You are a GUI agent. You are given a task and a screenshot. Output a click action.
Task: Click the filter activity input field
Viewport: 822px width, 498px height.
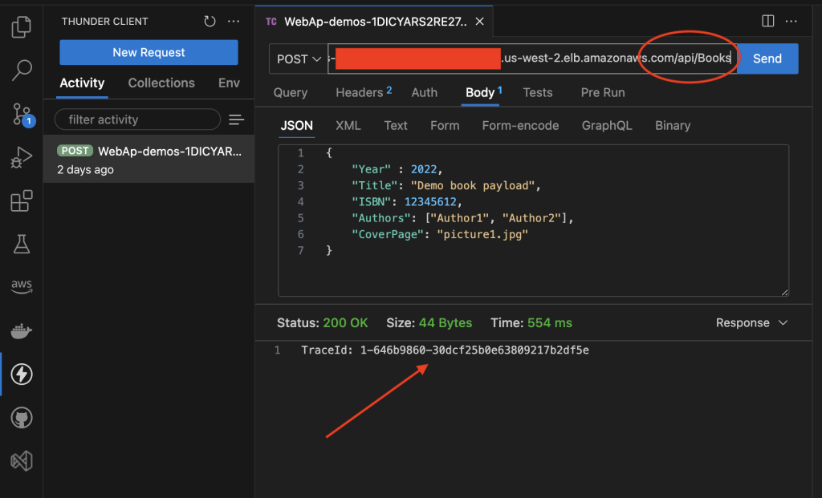click(x=137, y=119)
